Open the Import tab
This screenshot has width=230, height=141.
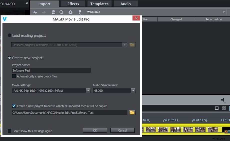click(x=44, y=4)
